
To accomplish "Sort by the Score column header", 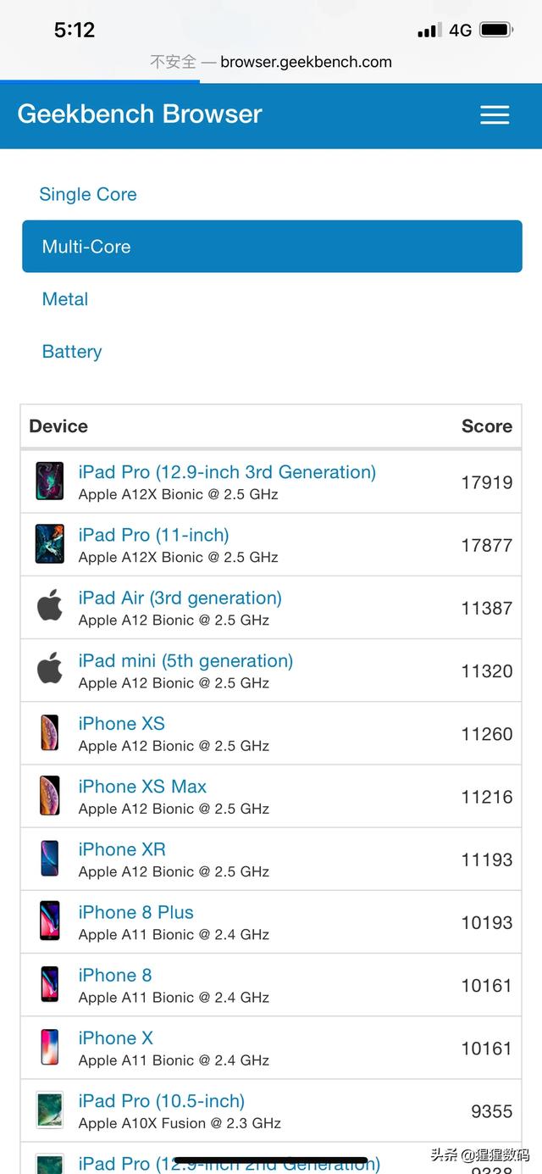I will click(487, 426).
